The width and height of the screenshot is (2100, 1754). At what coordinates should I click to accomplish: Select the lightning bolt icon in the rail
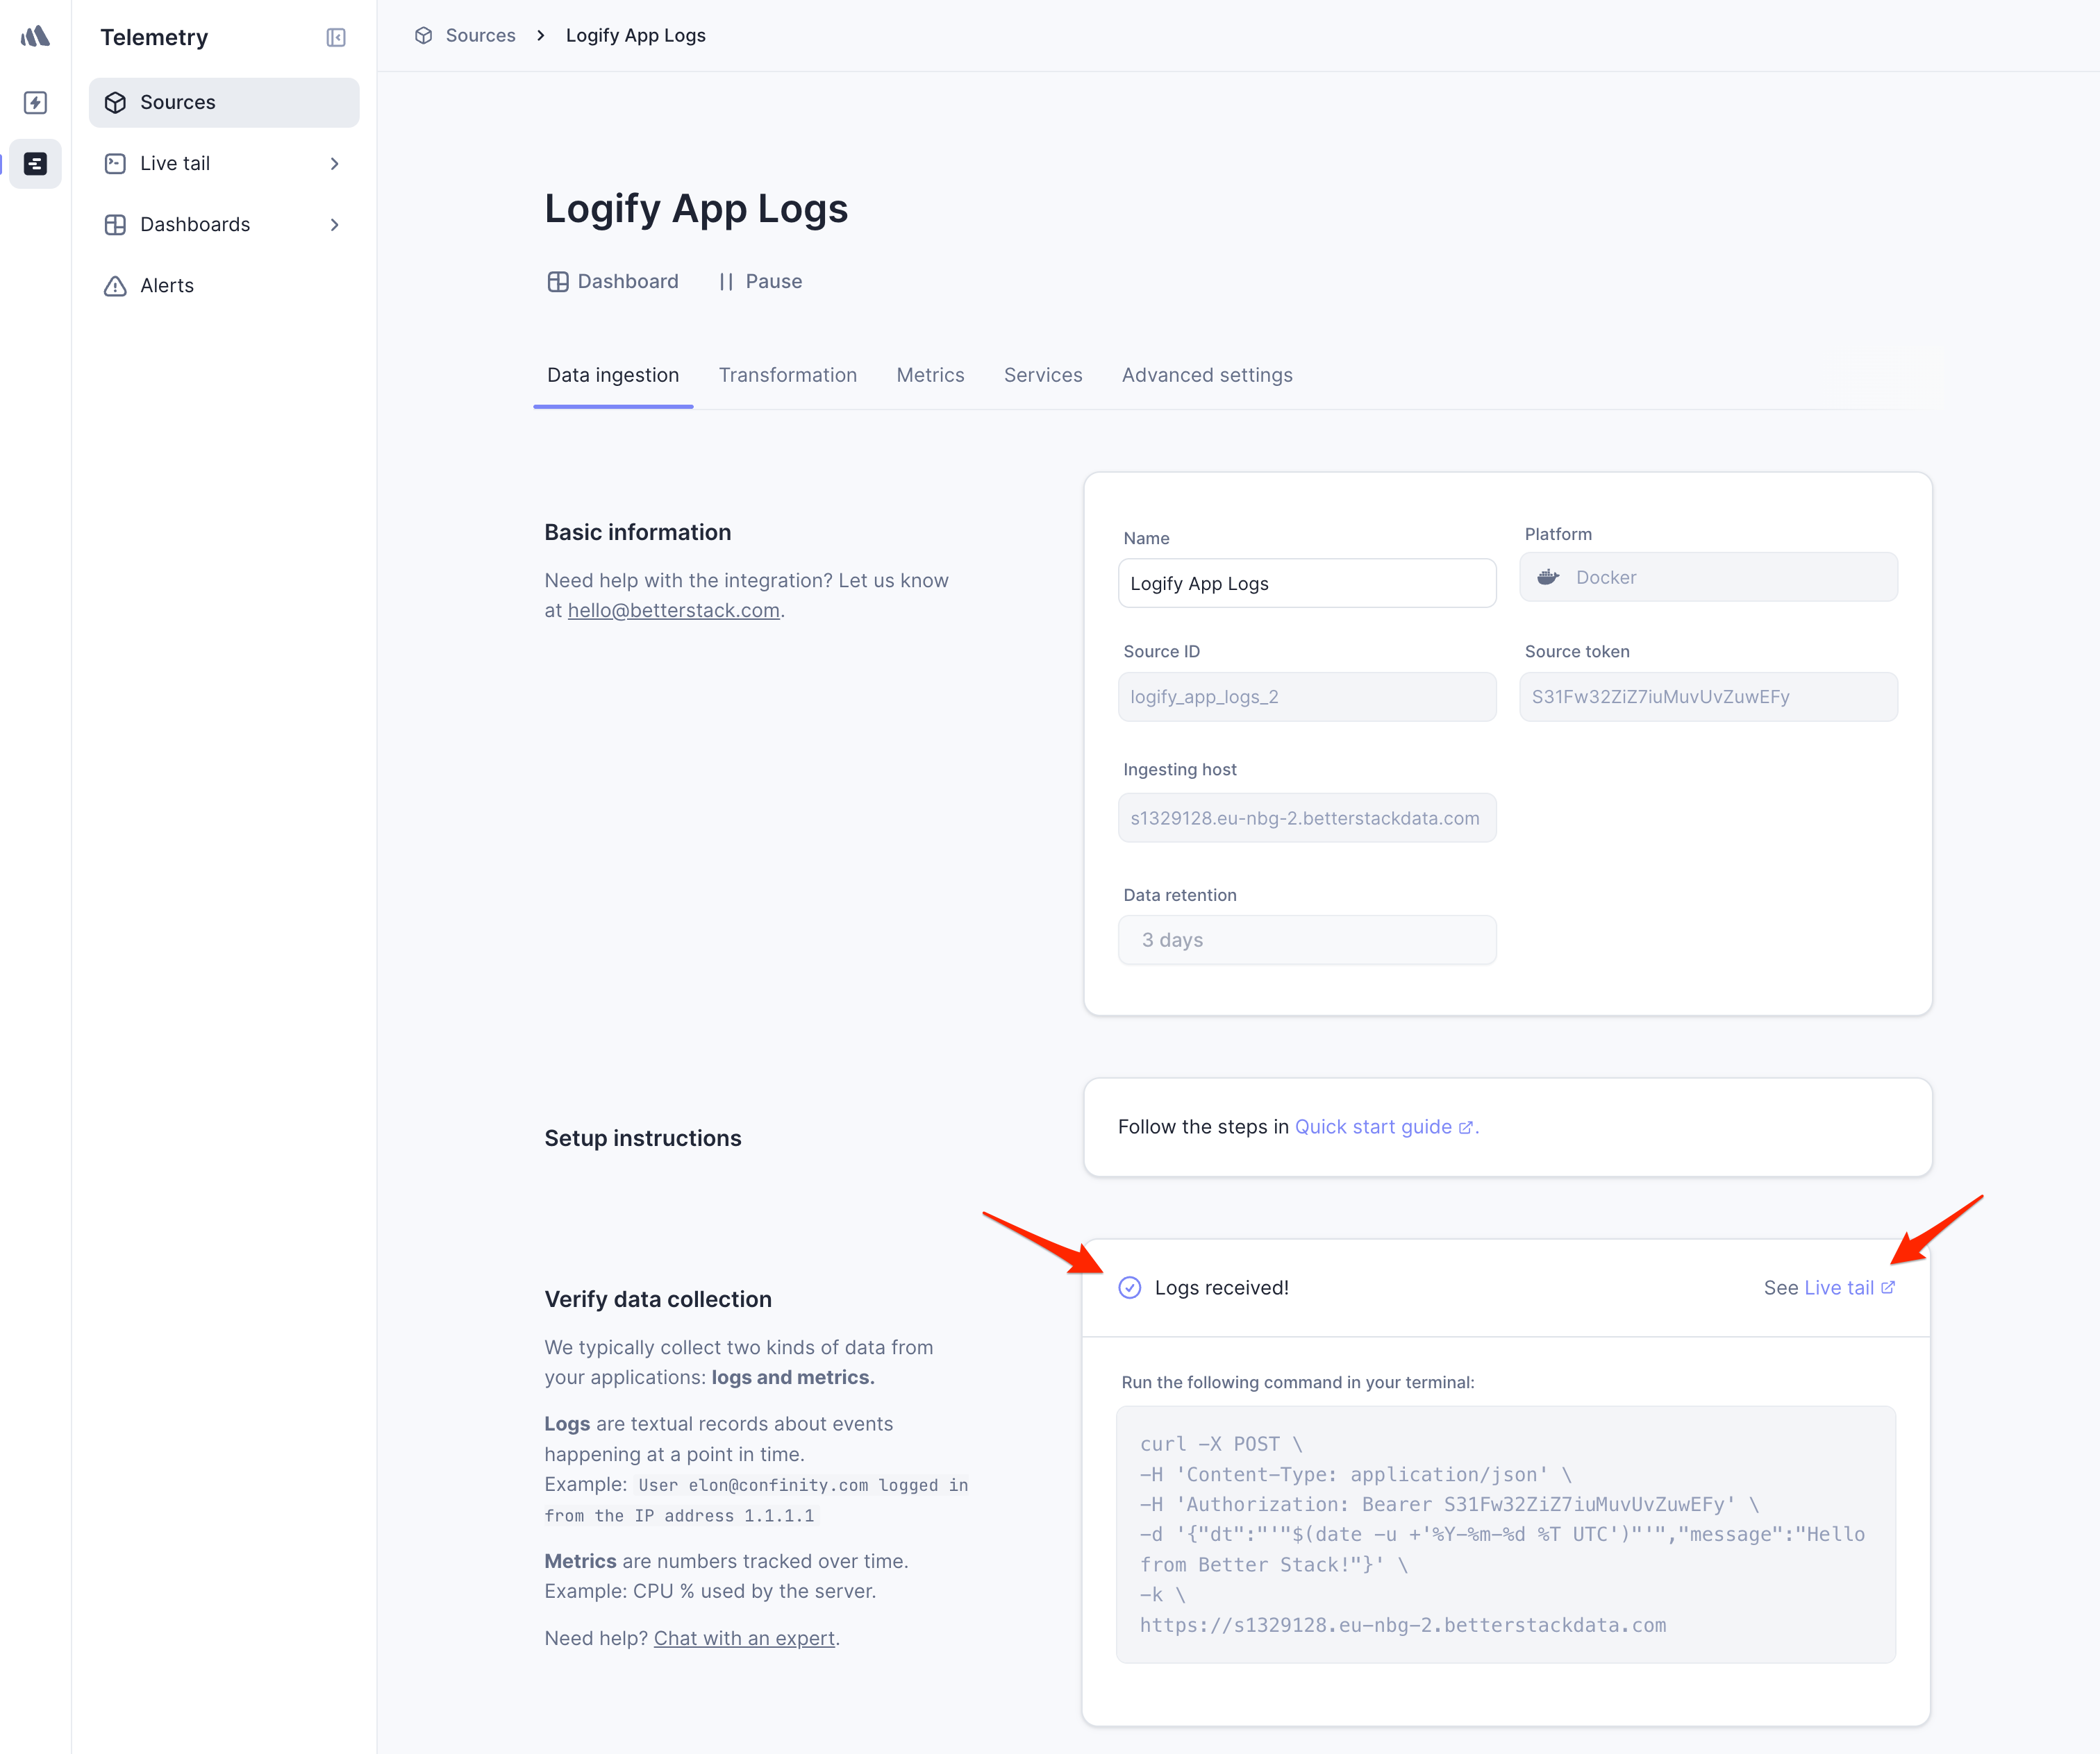click(35, 102)
